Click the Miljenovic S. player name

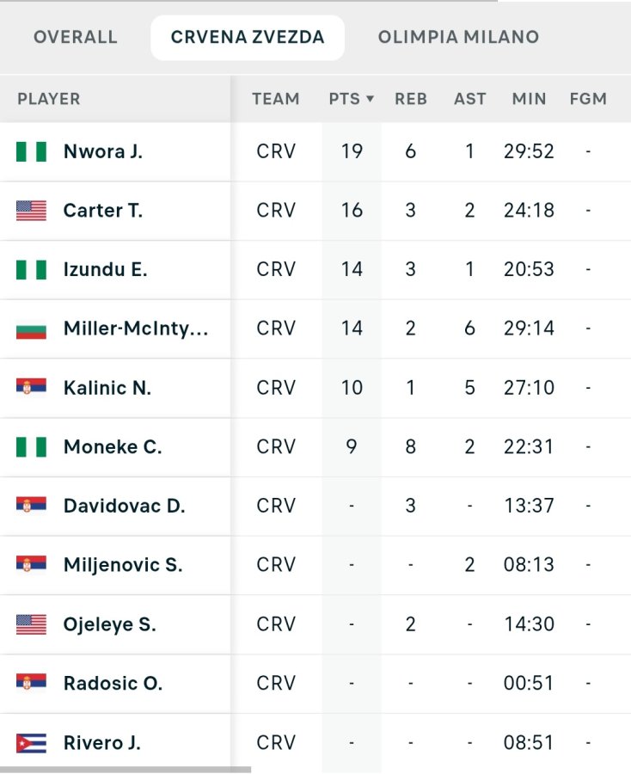click(x=123, y=565)
